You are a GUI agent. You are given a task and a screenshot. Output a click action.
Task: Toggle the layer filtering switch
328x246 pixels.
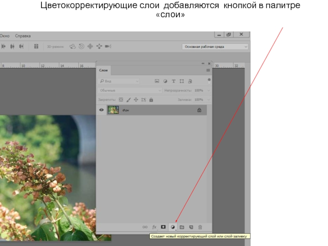pos(209,80)
